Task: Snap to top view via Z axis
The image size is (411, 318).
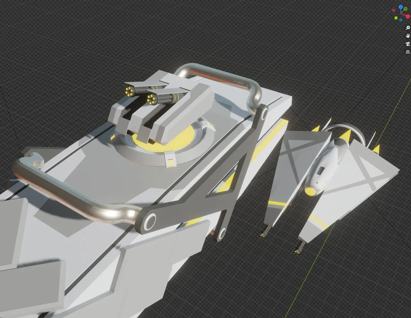Action: click(x=401, y=7)
